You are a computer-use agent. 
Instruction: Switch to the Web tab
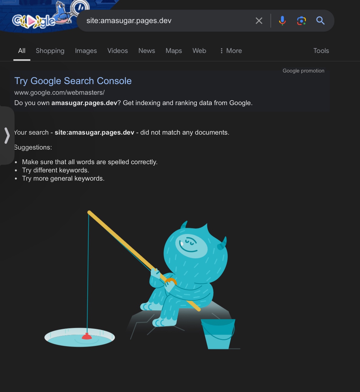[x=199, y=51]
